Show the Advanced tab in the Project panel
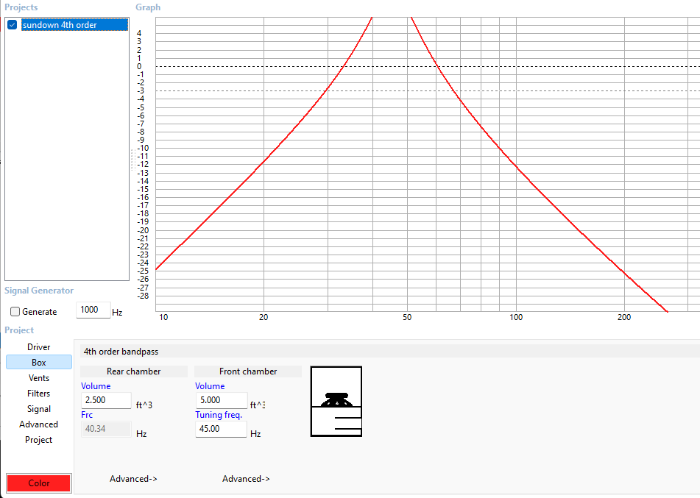 point(39,424)
